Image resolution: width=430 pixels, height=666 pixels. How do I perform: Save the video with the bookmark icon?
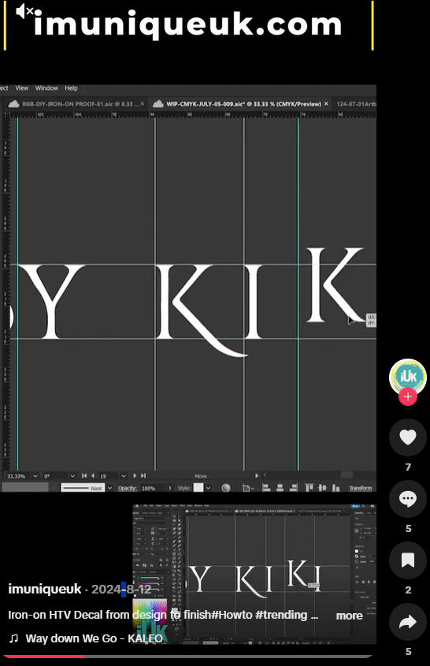point(407,560)
